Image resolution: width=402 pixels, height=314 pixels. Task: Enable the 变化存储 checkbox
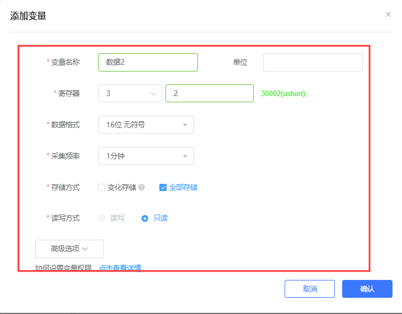[102, 188]
